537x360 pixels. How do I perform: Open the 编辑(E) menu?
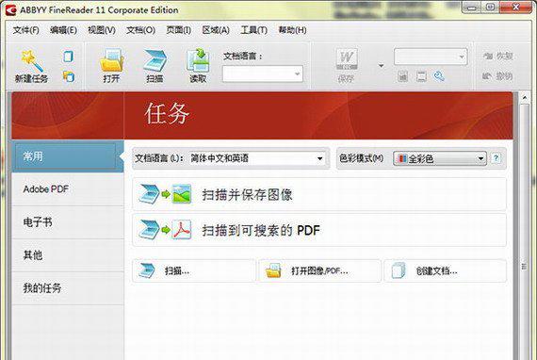(x=63, y=30)
